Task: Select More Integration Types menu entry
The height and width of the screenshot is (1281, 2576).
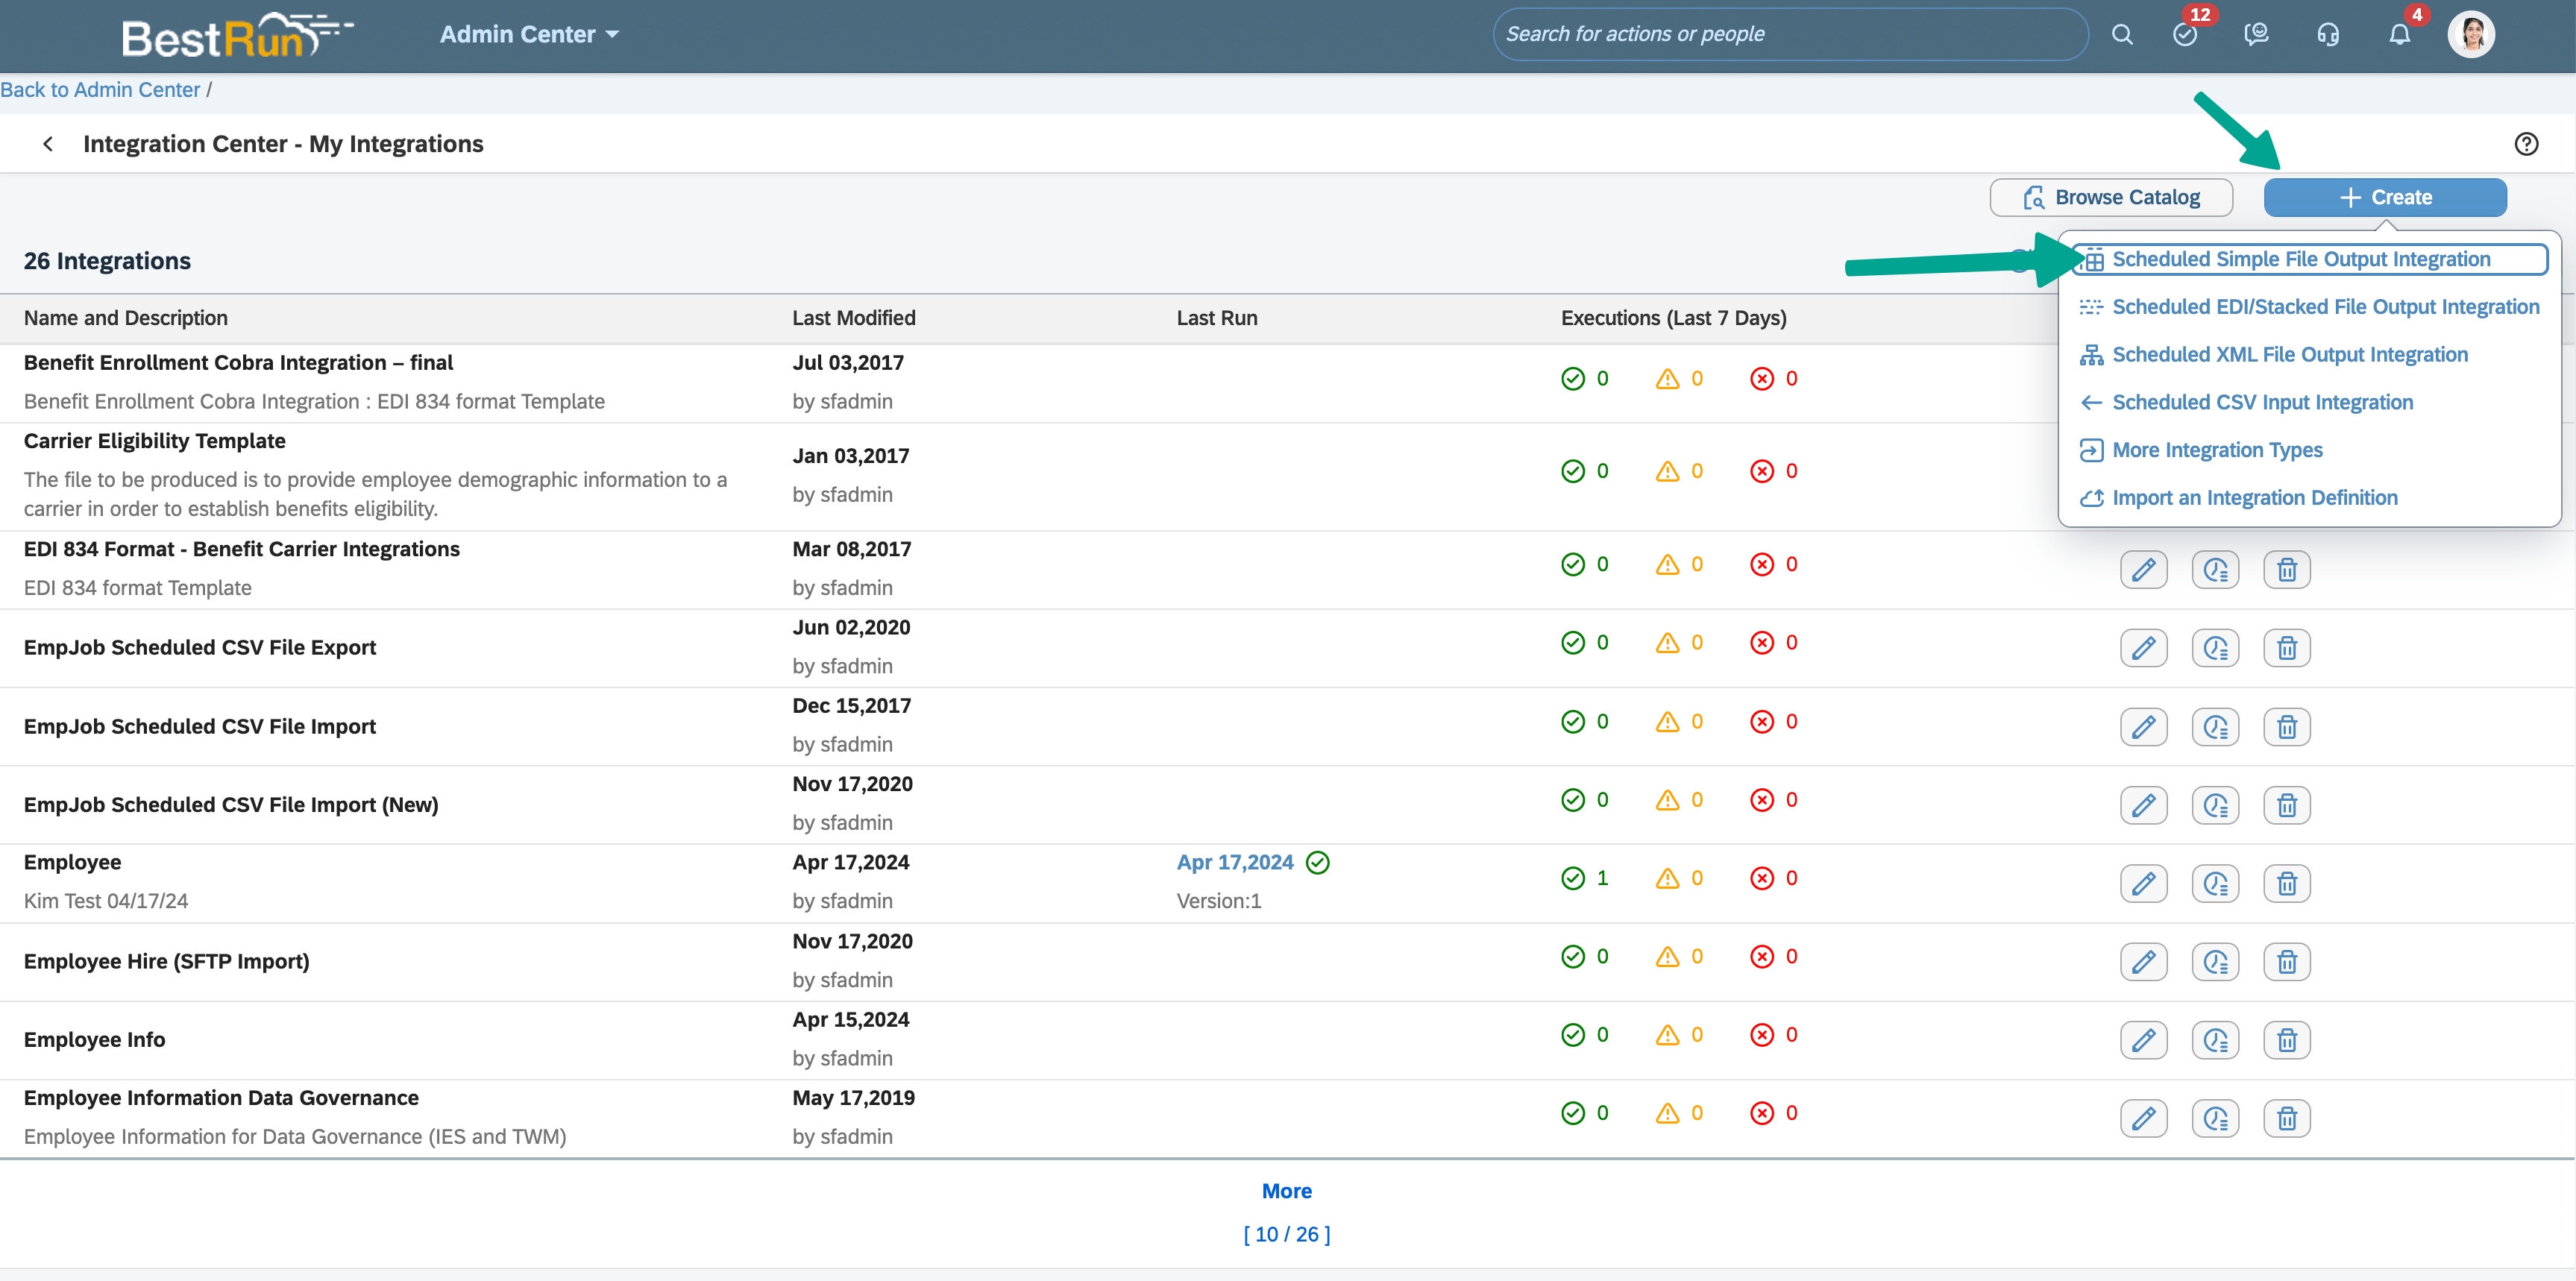Action: pyautogui.click(x=2216, y=450)
